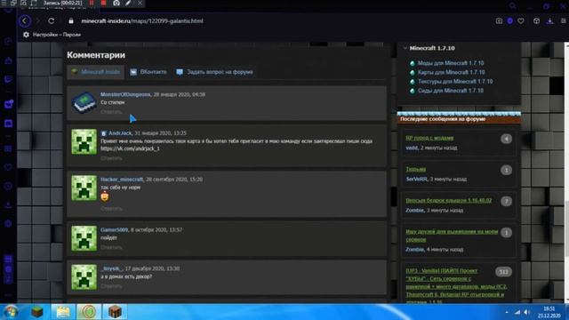Open the vk.com/andrjack_1 link in comment
569x320 pixels.
(x=130, y=148)
